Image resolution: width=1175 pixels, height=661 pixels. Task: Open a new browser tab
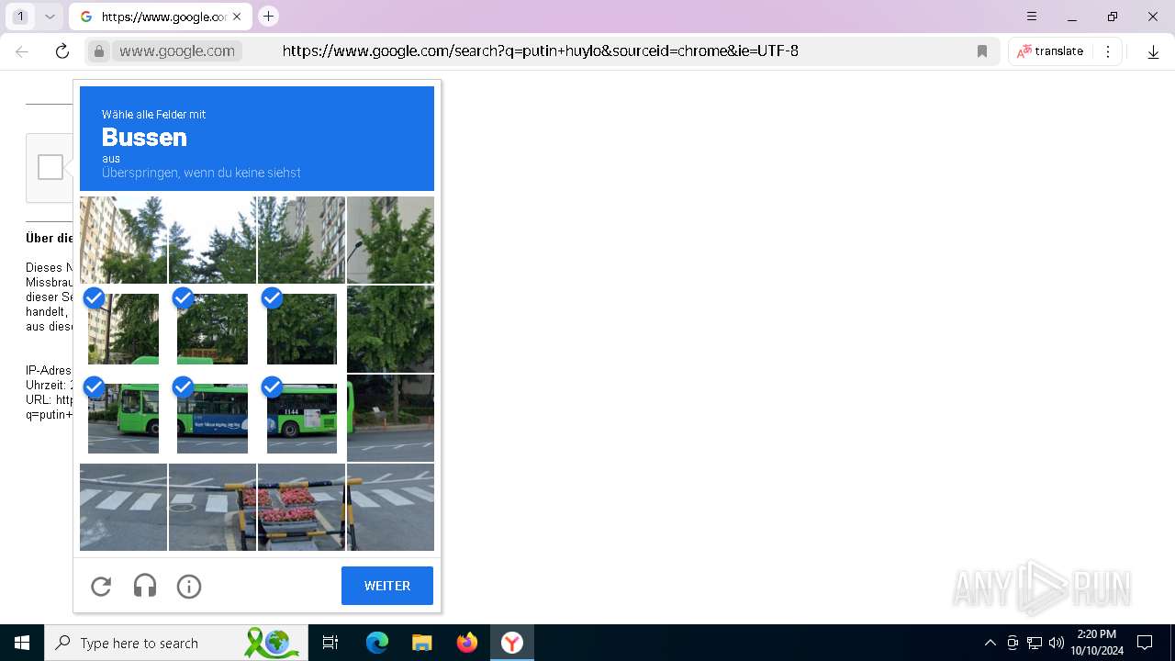[x=268, y=17]
